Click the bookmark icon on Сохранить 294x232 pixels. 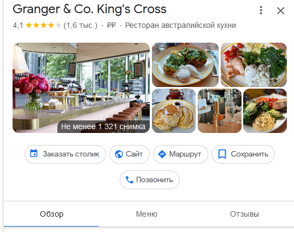tap(222, 154)
